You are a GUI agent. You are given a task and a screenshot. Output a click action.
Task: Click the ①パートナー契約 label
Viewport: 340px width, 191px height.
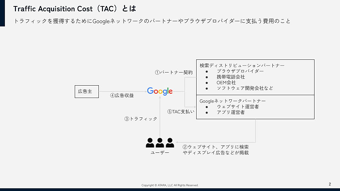pyautogui.click(x=174, y=72)
